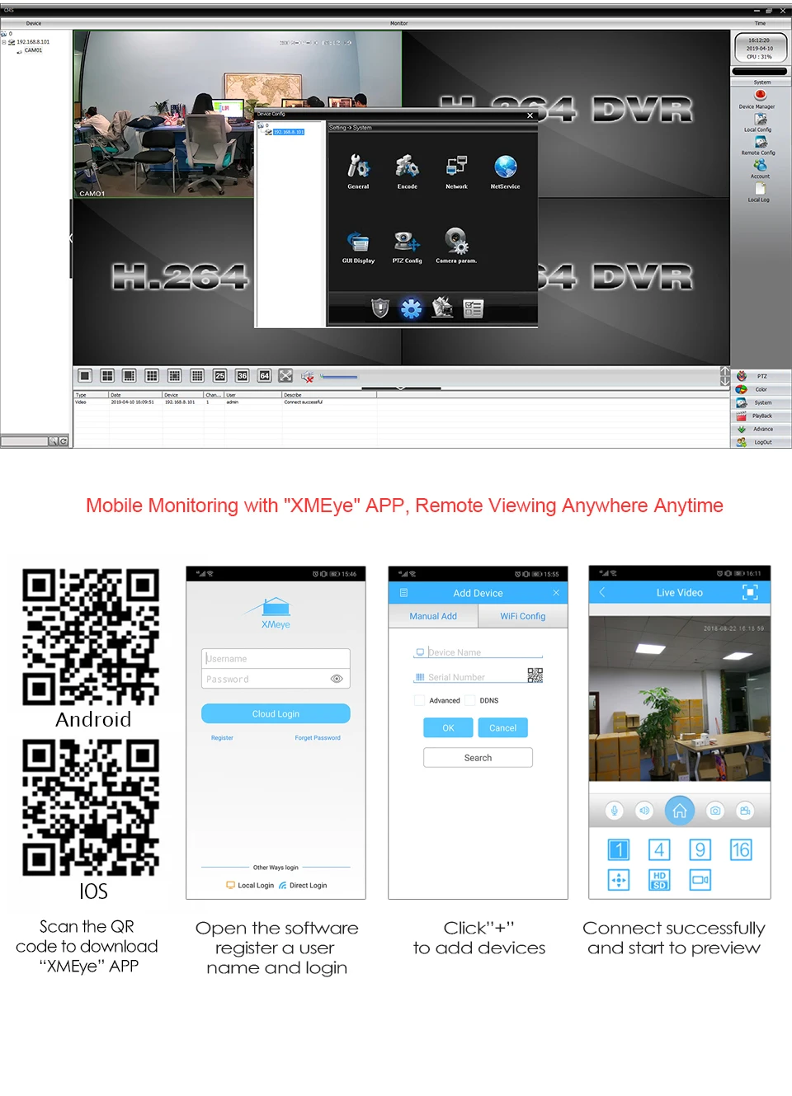The width and height of the screenshot is (792, 1096).
Task: Switch to 64-view layout
Action: coord(264,376)
